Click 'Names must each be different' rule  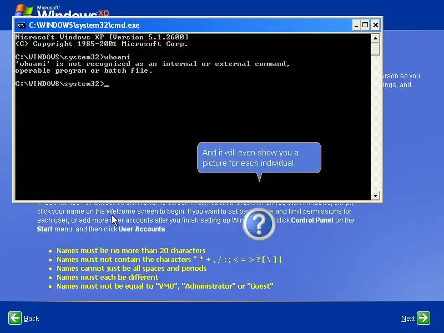point(107,277)
